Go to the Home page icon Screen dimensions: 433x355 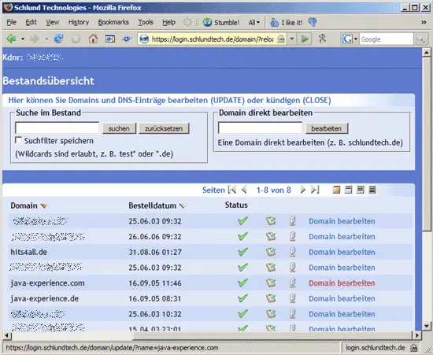(x=93, y=39)
